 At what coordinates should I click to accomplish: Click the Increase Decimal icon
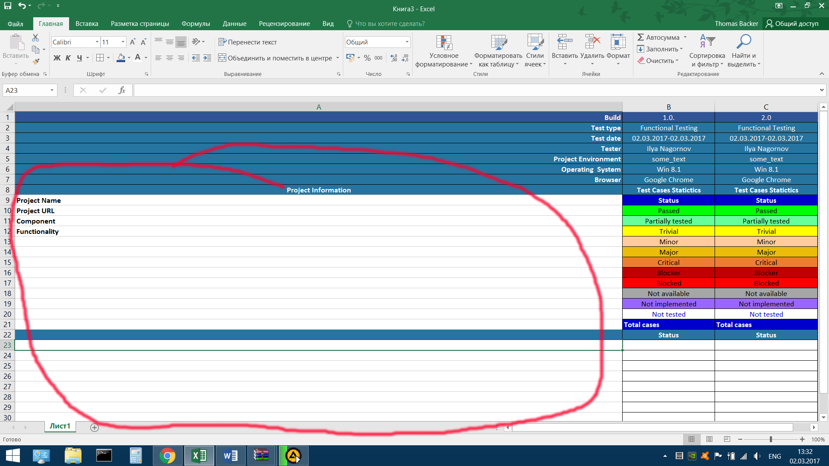click(x=394, y=58)
